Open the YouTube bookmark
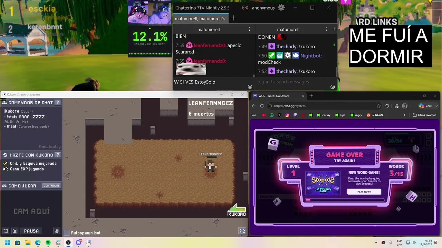The width and height of the screenshot is (442, 248). click(x=264, y=115)
